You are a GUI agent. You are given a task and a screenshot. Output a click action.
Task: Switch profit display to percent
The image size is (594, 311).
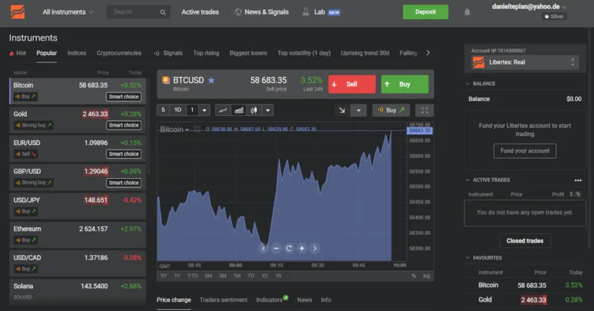(x=578, y=194)
